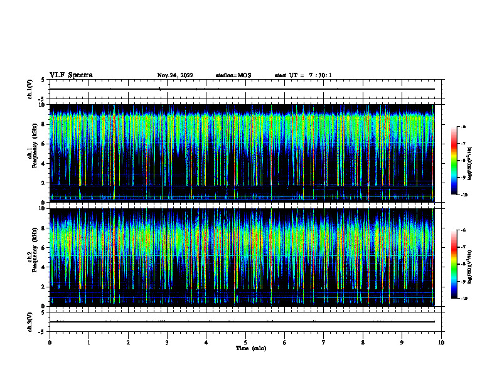Click time axis tick label "5"
Screen dimensions: 497x384
pyautogui.click(x=245, y=343)
